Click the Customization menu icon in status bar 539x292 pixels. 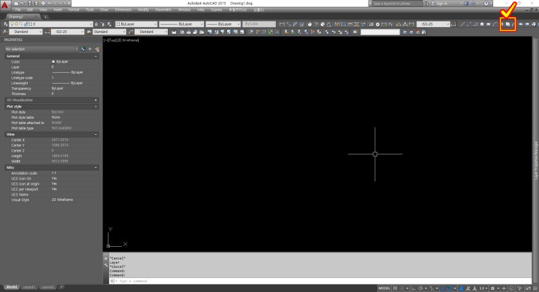(x=535, y=288)
